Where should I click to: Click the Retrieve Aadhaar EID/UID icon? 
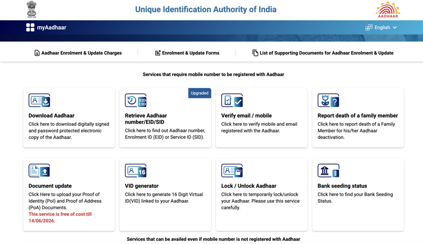tap(135, 101)
